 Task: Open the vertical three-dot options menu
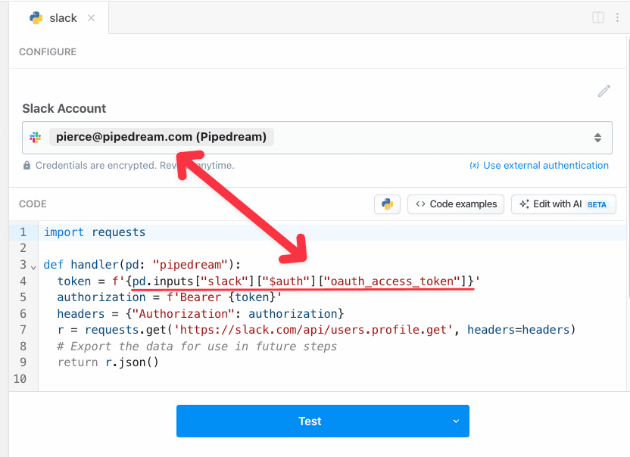pos(617,17)
